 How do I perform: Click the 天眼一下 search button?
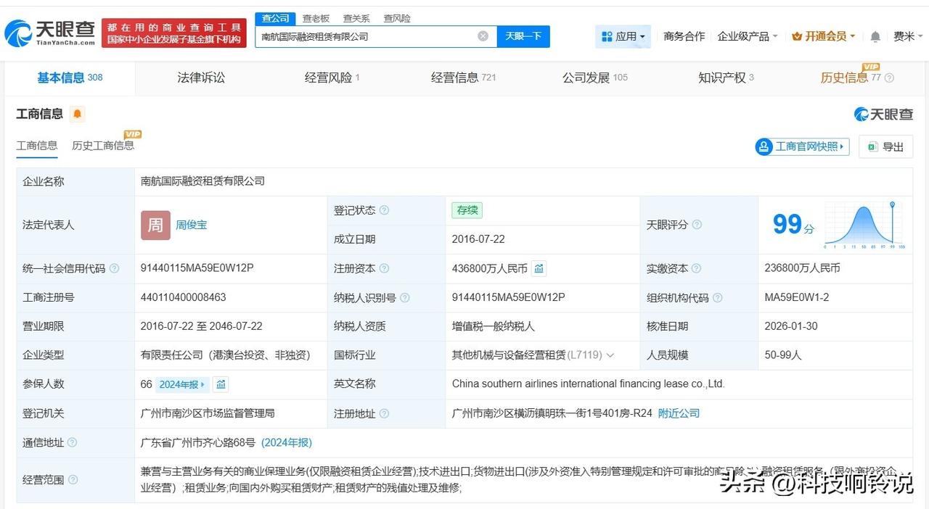(x=523, y=36)
